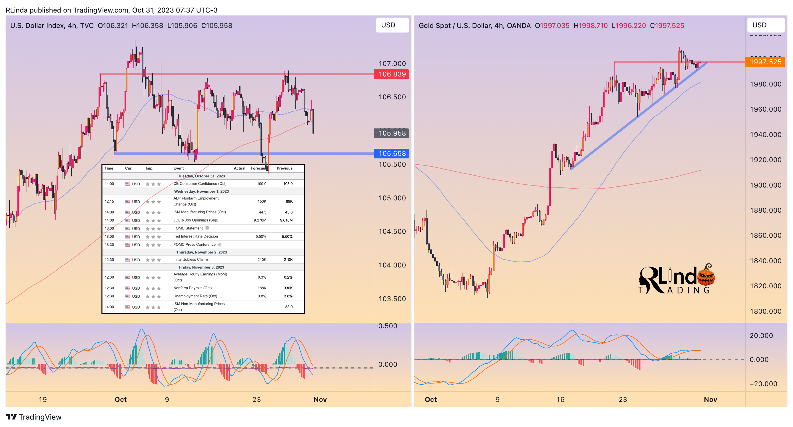Select the 'Thursday, November 2, 2023' date header
Image resolution: width=793 pixels, height=427 pixels.
pyautogui.click(x=201, y=252)
